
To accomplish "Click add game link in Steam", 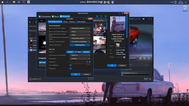I will click(37, 79).
